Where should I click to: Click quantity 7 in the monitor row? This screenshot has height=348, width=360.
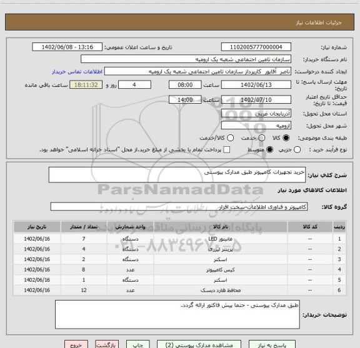[x=84, y=239]
